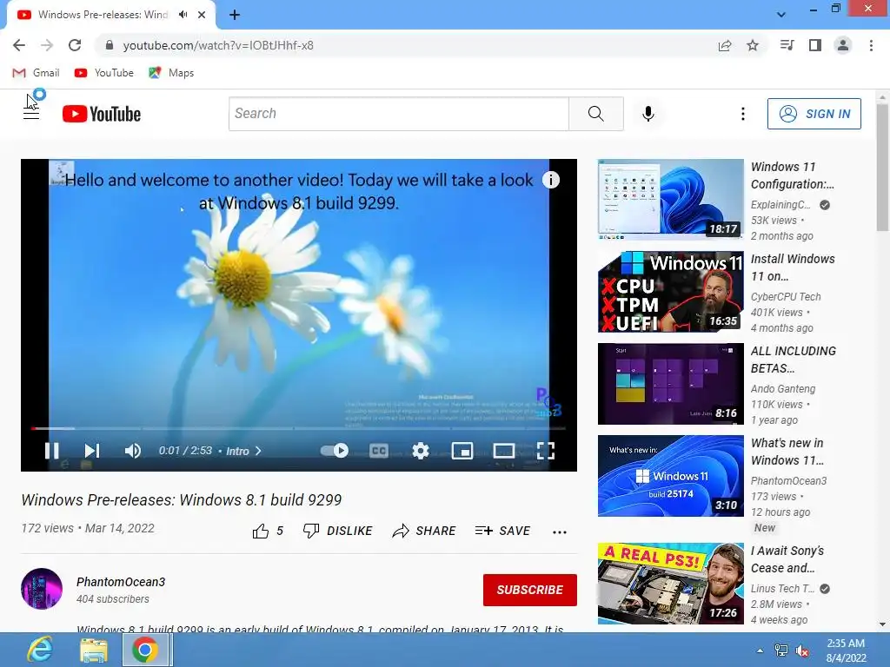
Task: Open media controls in Chrome toolbar
Action: [787, 45]
